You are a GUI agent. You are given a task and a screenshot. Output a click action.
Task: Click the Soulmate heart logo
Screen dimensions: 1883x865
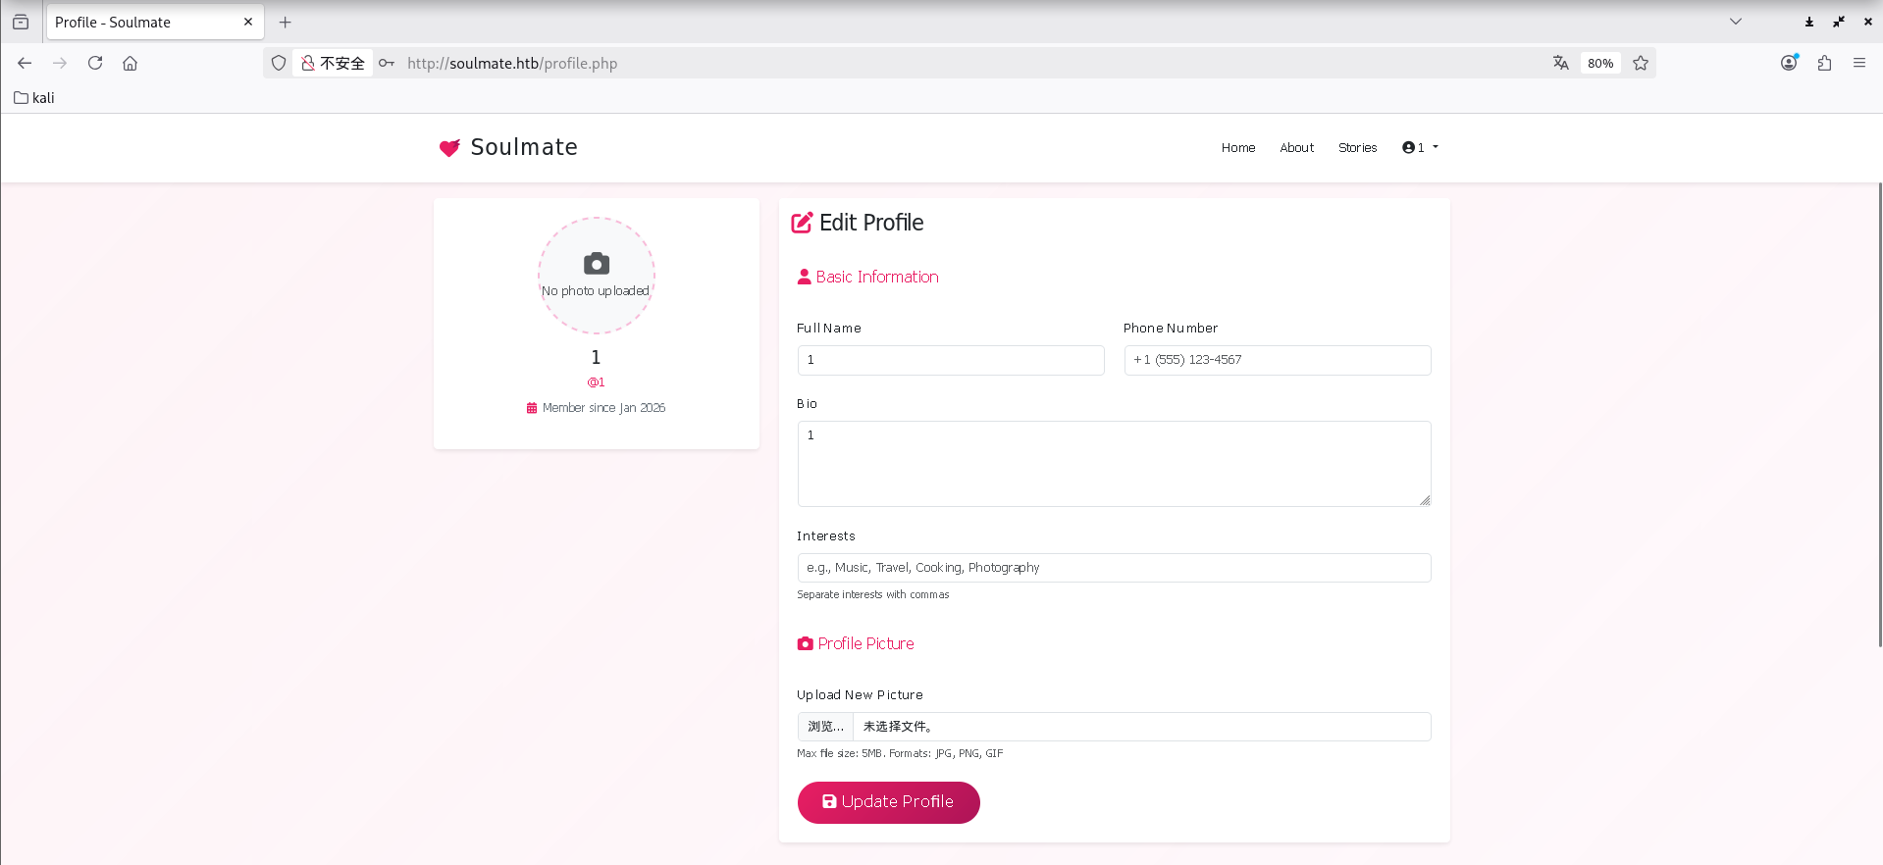449,148
